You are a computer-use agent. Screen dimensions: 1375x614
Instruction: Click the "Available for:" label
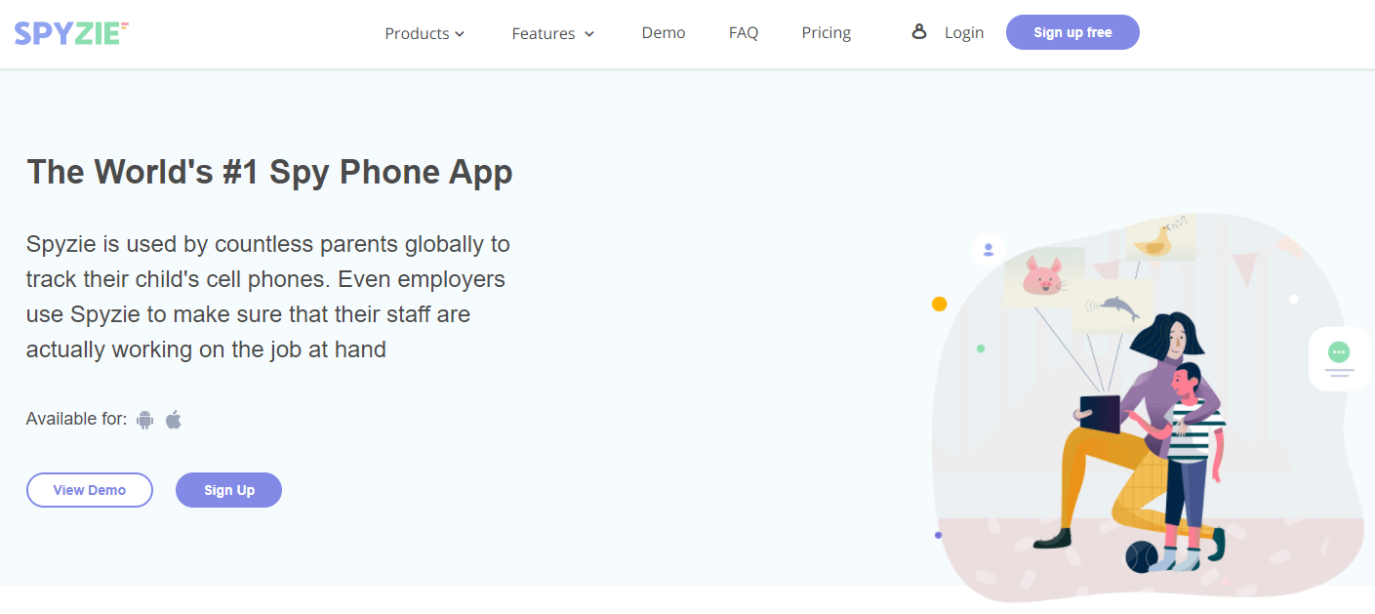point(76,420)
